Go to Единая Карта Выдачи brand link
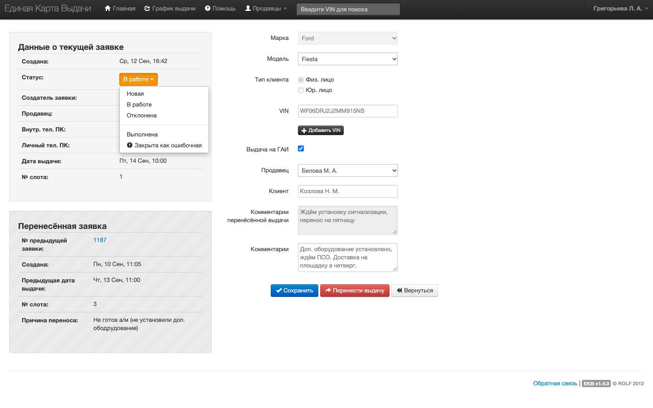 point(48,9)
